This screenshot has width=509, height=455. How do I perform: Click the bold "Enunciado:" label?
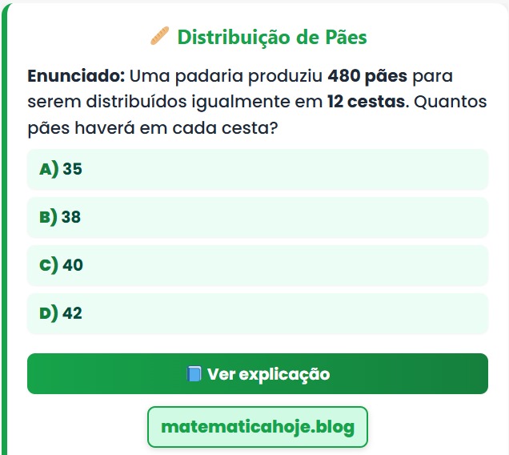75,77
